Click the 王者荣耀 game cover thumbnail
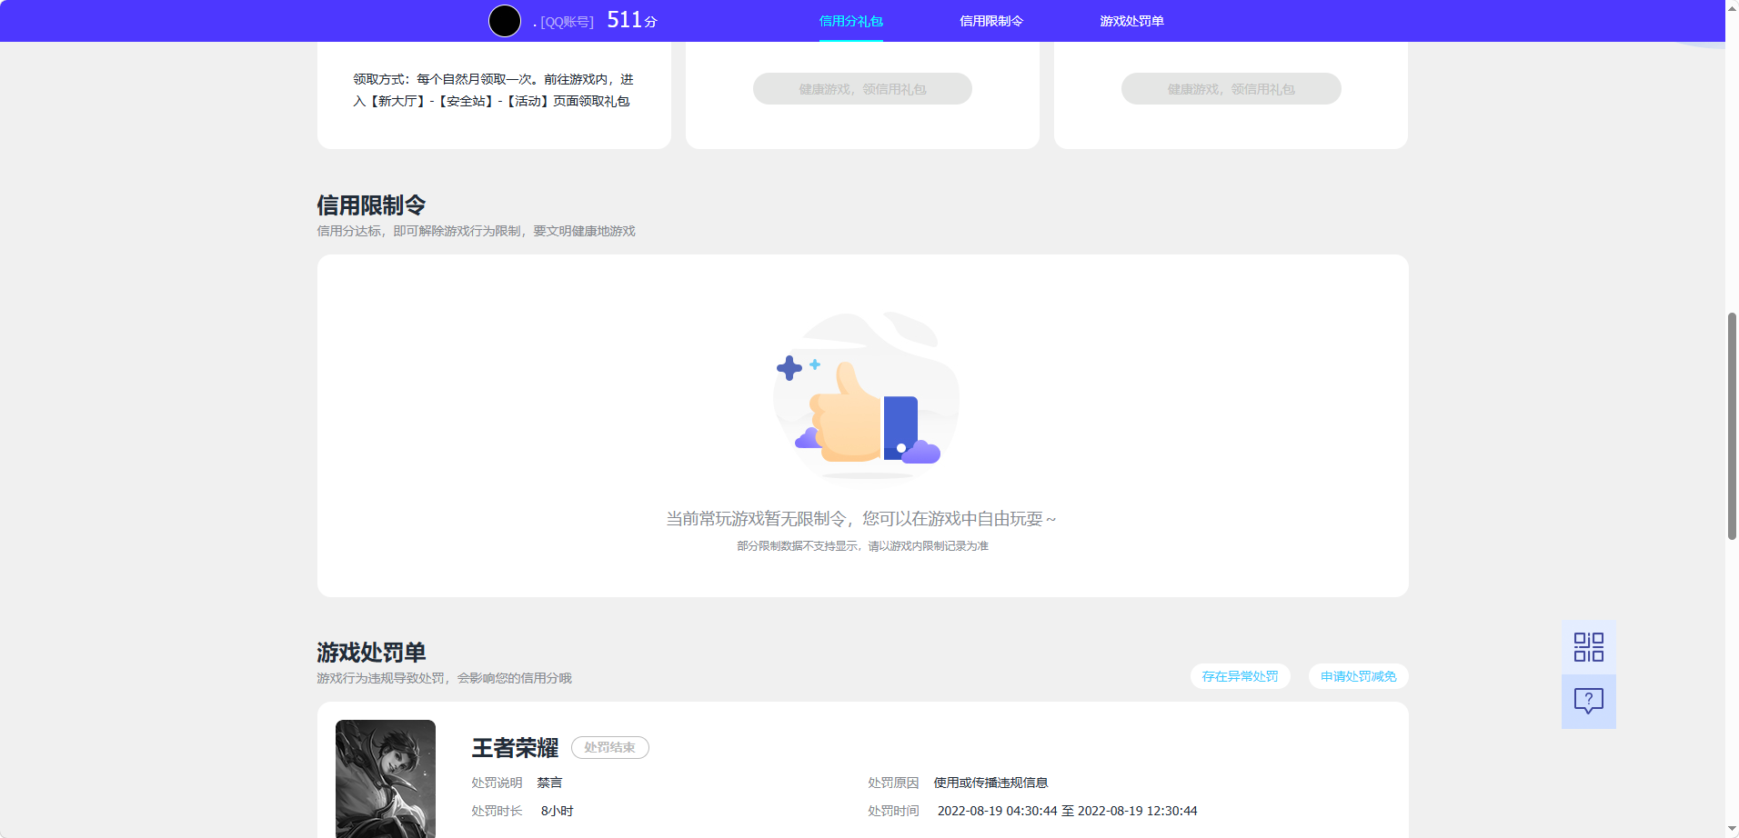1739x838 pixels. pos(386,779)
